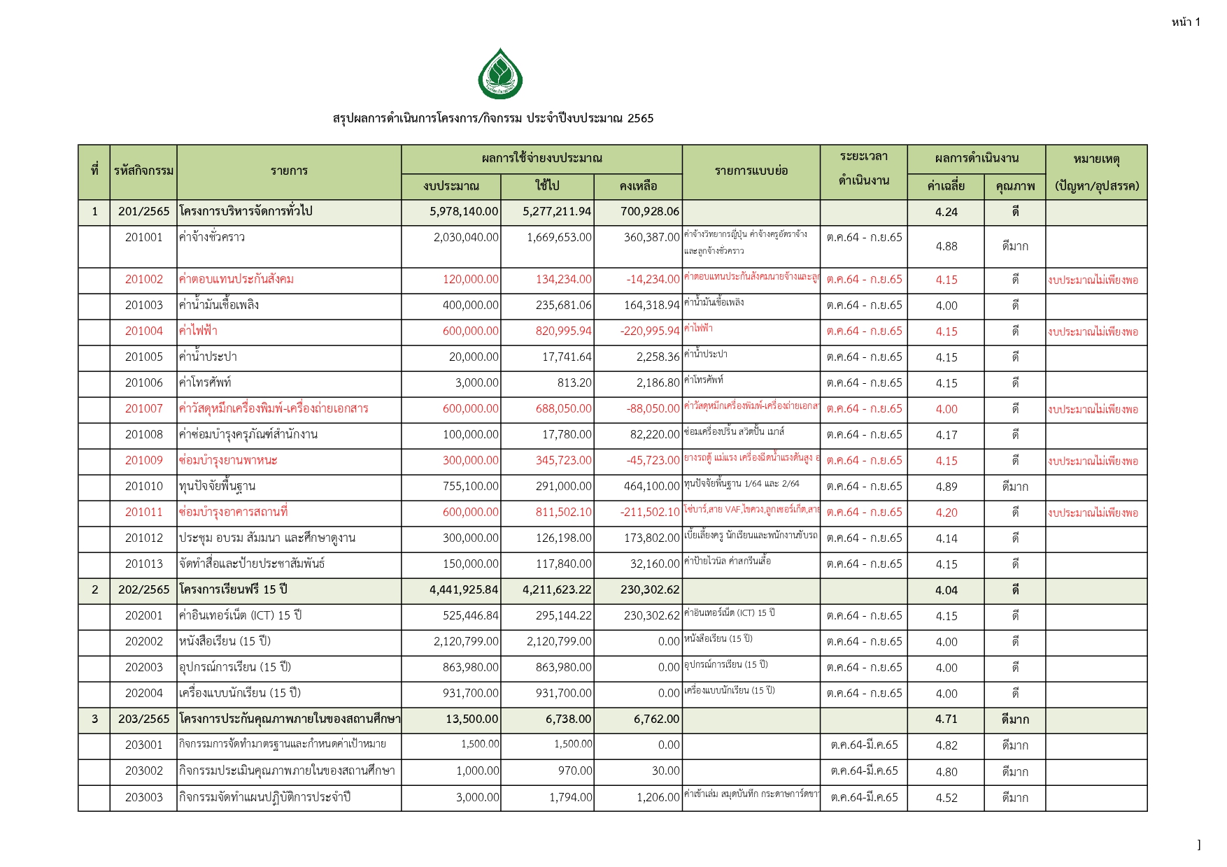The height and width of the screenshot is (867, 1227).
Task: Click the red activity code 201007
Action: [143, 409]
